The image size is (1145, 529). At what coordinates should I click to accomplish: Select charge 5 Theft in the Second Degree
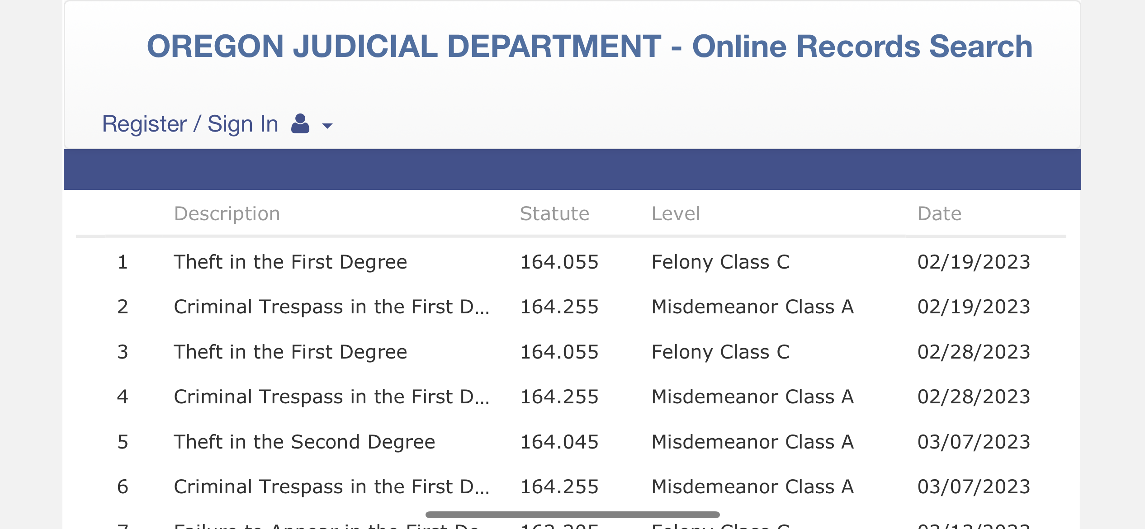click(x=571, y=442)
